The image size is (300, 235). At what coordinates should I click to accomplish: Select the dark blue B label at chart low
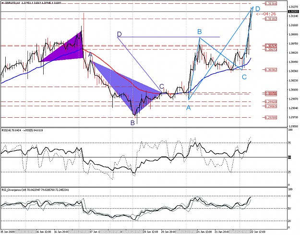[132, 123]
